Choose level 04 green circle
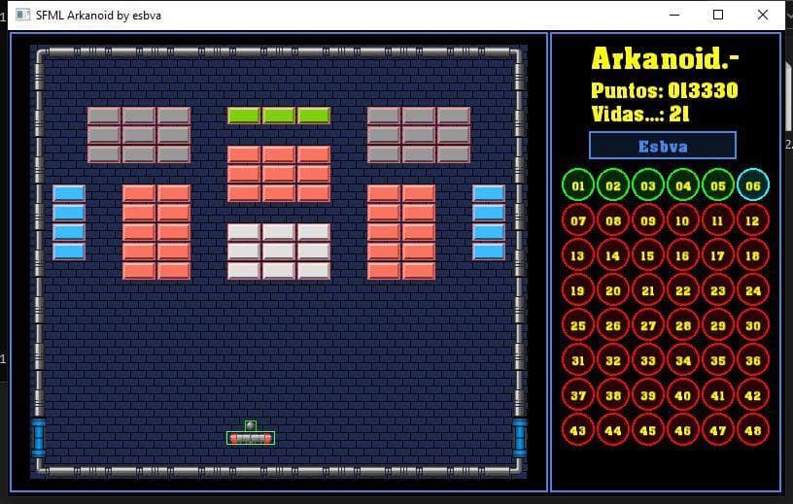The height and width of the screenshot is (504, 793). point(683,185)
